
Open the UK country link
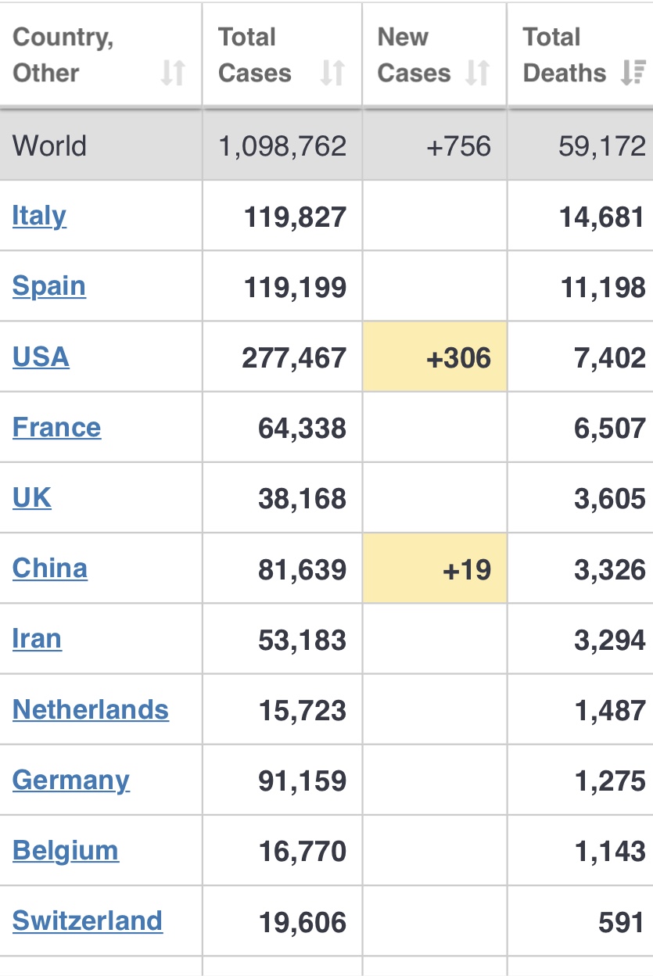(32, 498)
